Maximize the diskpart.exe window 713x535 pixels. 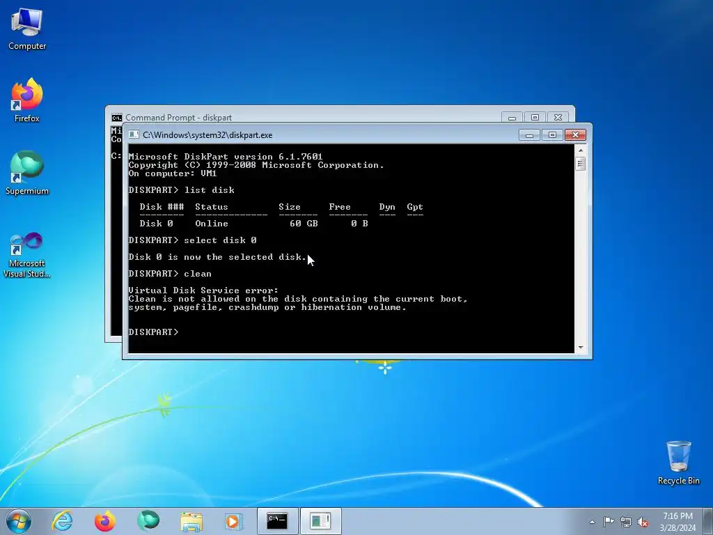pos(552,135)
